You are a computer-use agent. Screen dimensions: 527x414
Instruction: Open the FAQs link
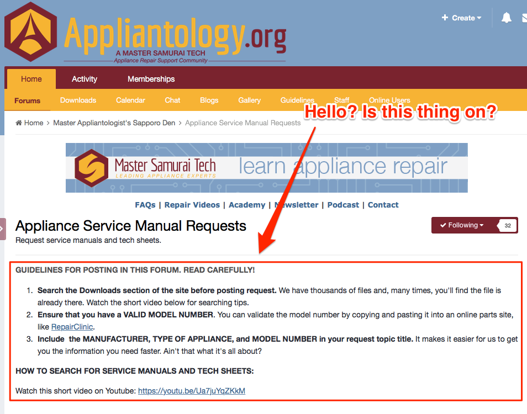(145, 205)
